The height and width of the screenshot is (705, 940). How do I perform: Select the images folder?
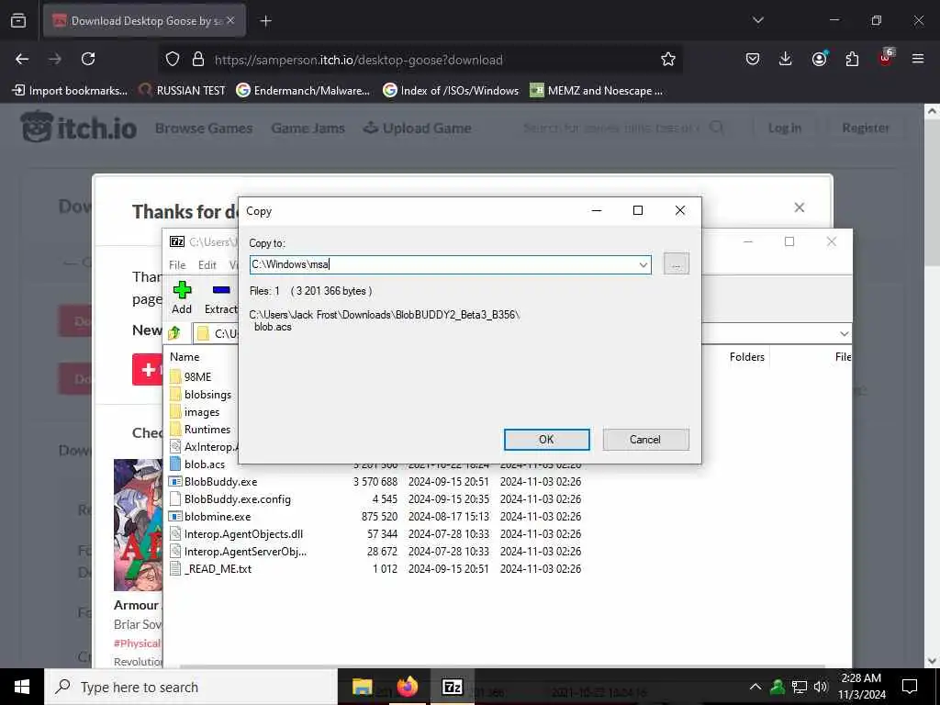(x=201, y=412)
